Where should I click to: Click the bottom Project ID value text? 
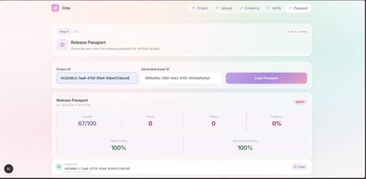pos(97,169)
